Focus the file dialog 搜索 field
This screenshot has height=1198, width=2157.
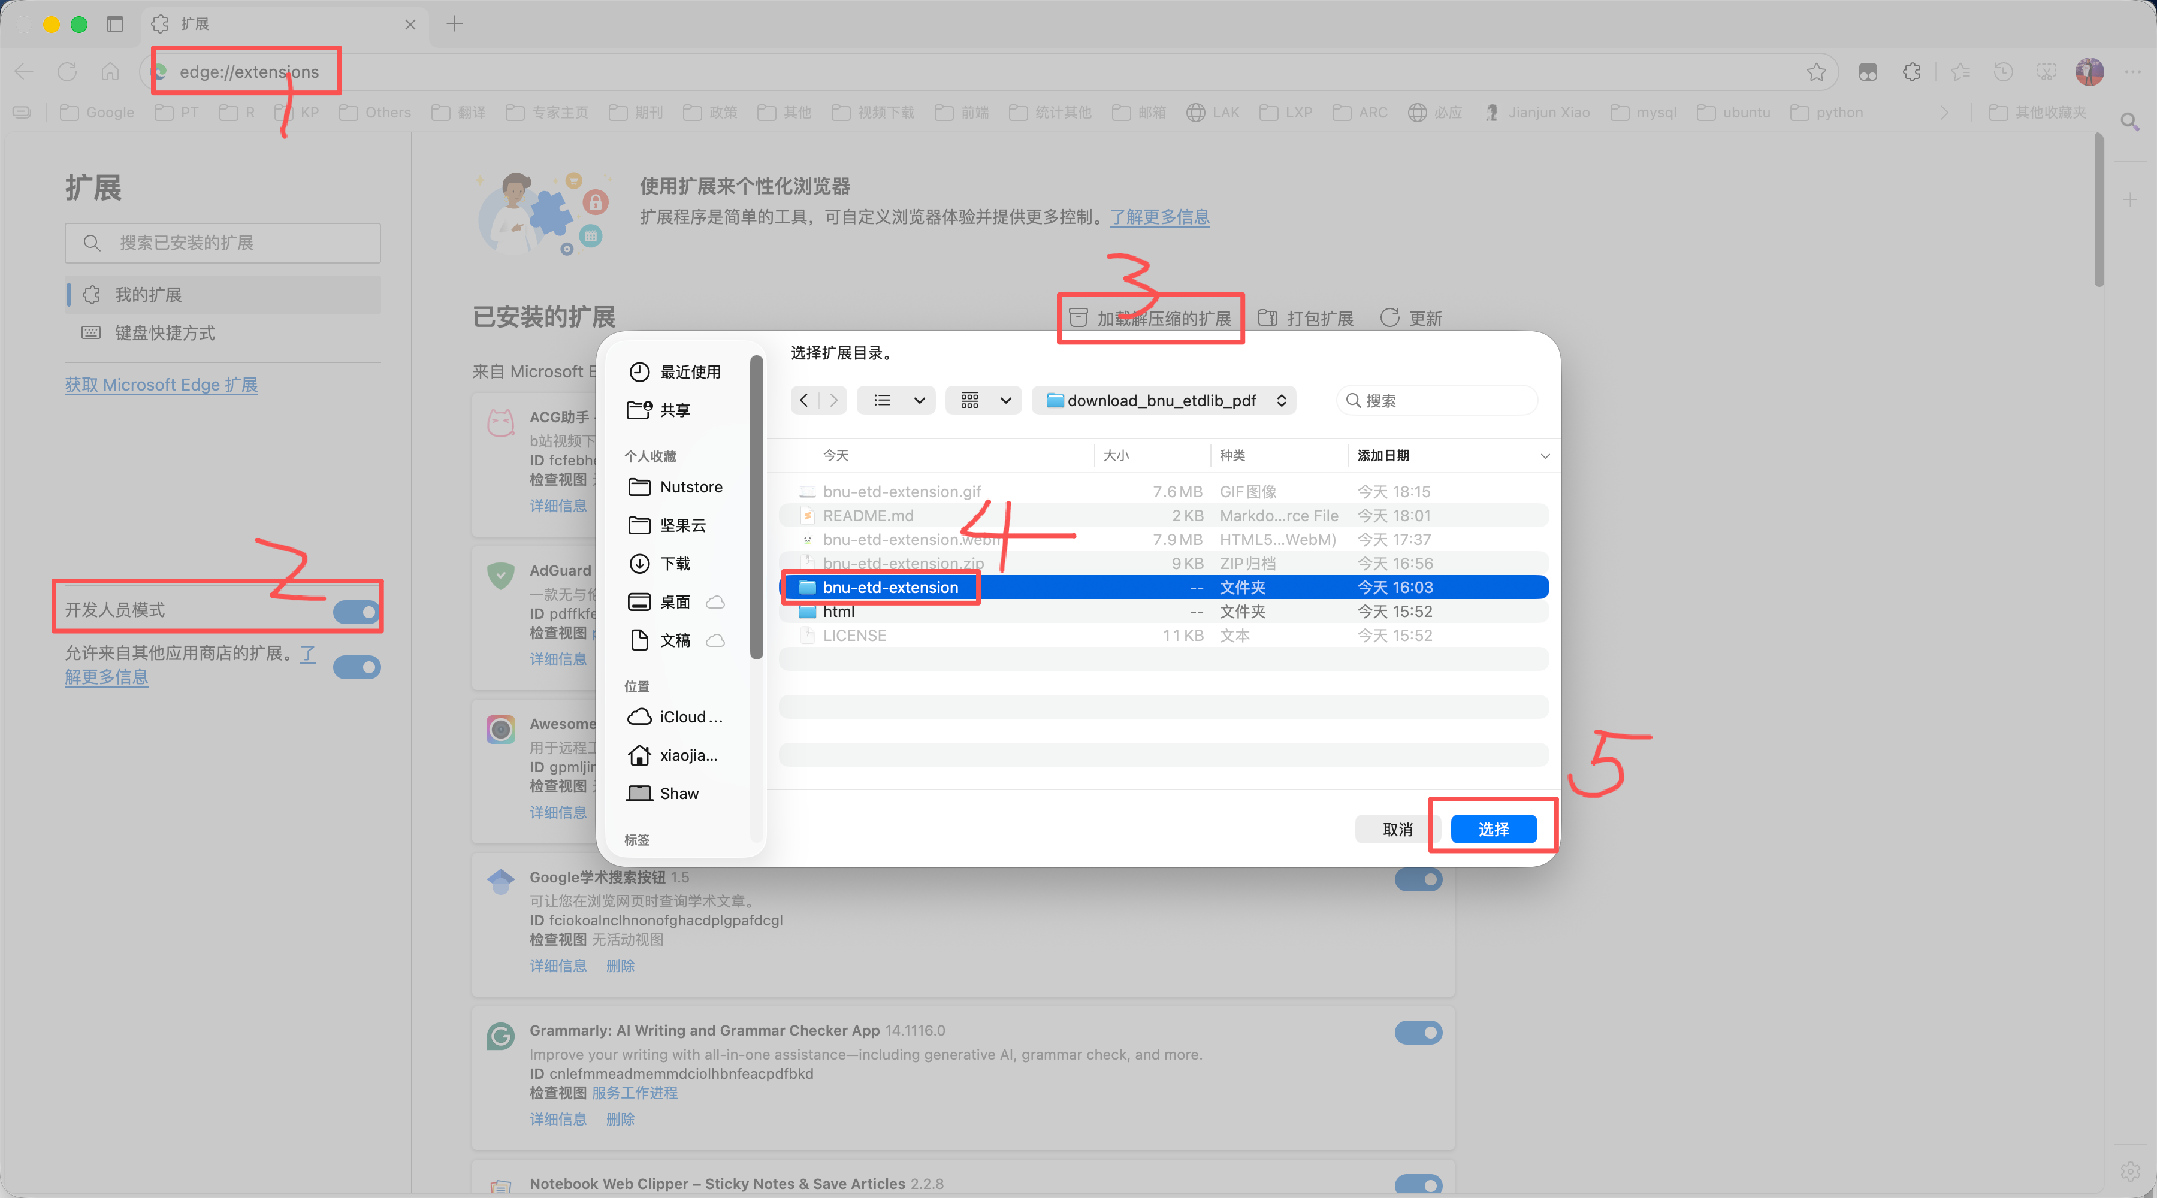[x=1437, y=400]
